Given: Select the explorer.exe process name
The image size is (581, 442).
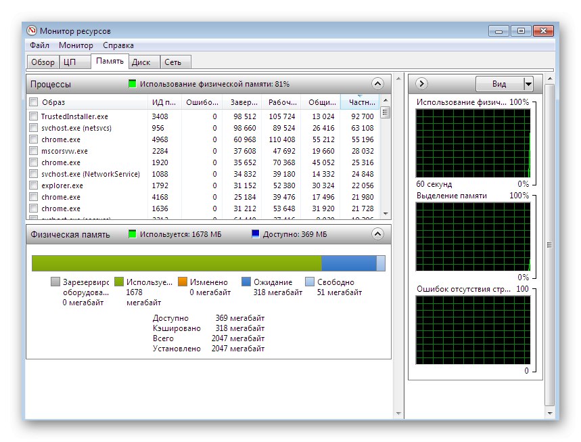Looking at the screenshot, I should point(62,185).
